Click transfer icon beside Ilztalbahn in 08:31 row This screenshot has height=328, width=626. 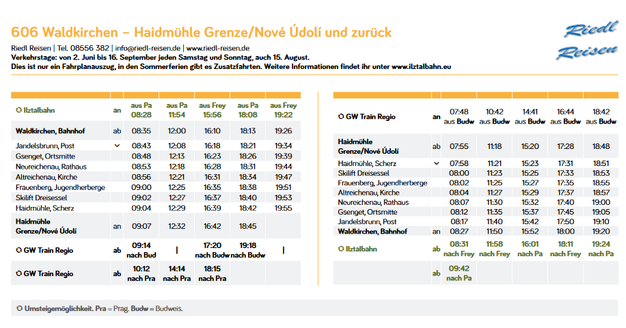[x=341, y=249]
